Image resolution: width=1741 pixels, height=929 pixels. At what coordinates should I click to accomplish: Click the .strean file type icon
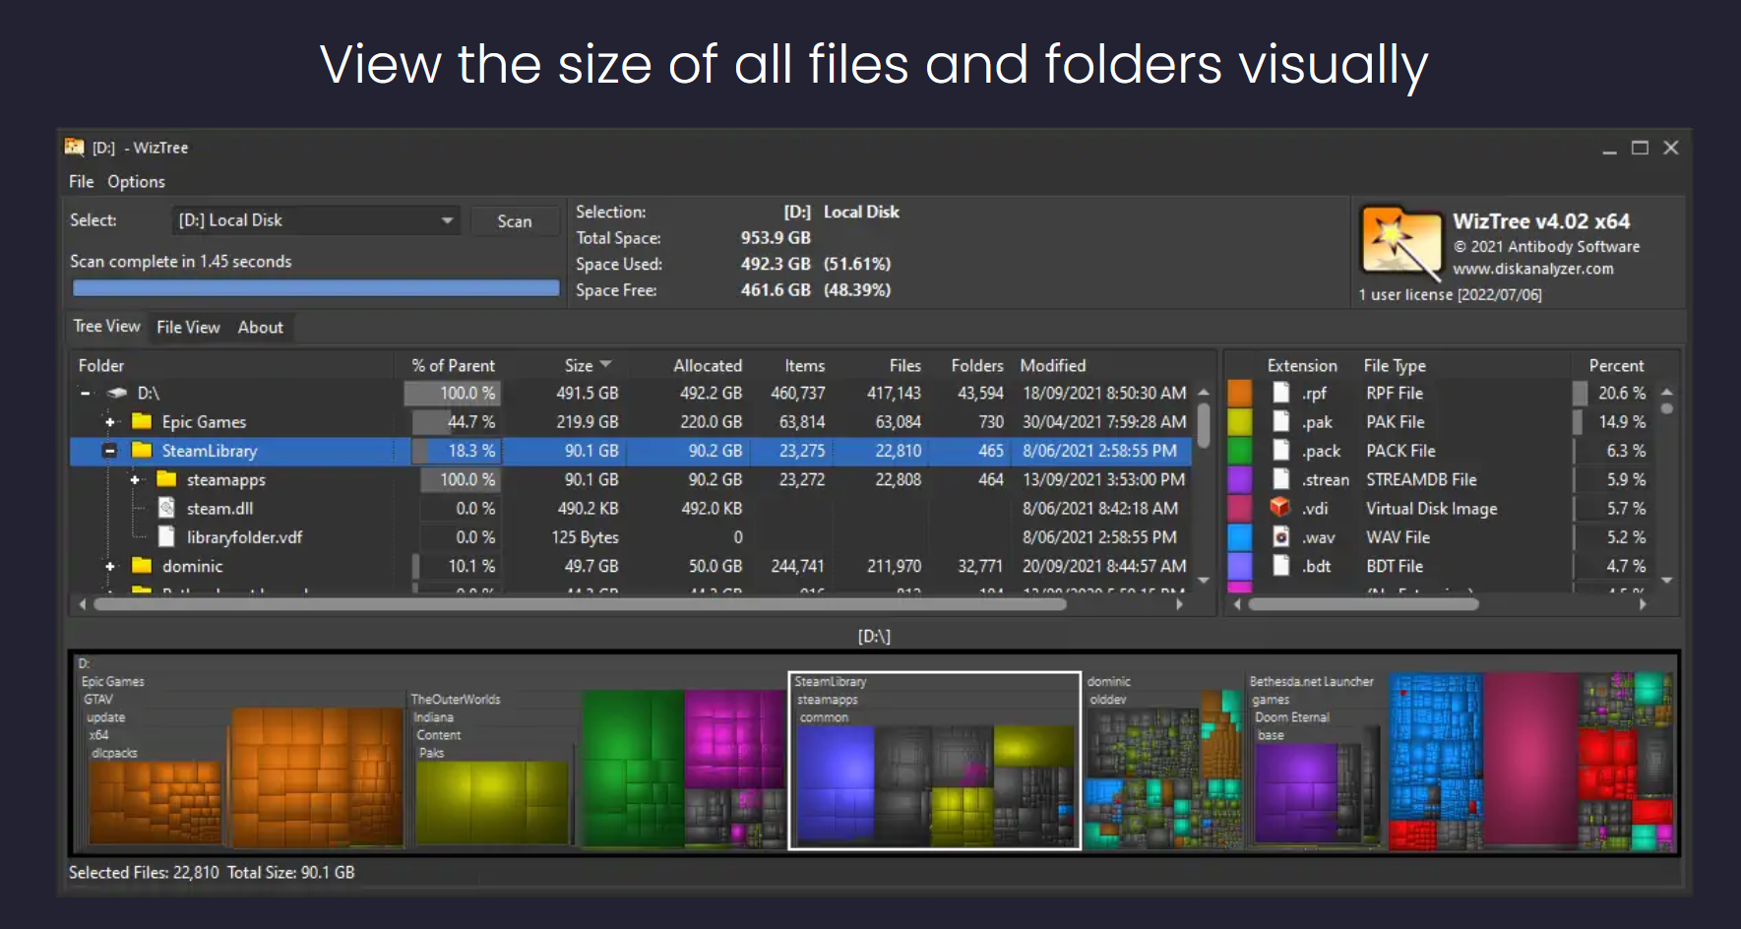(1280, 479)
